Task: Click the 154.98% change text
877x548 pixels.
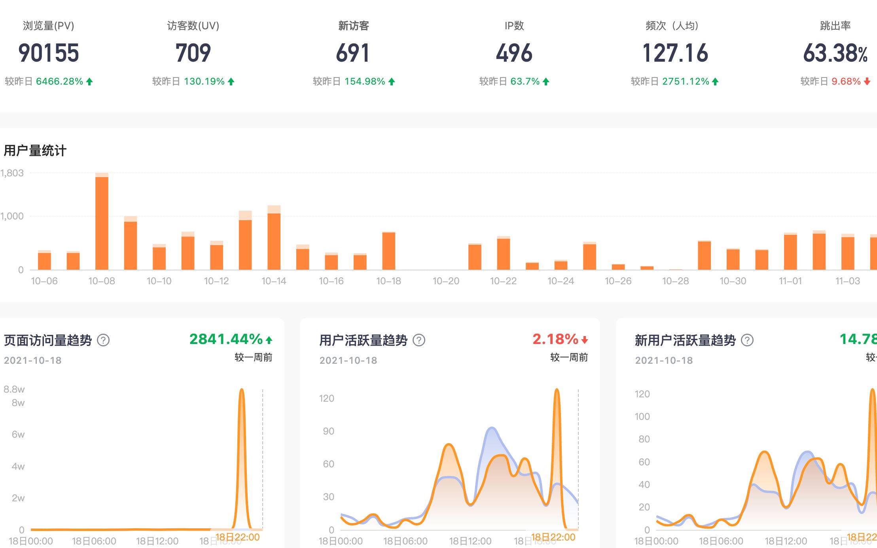Action: (x=365, y=81)
